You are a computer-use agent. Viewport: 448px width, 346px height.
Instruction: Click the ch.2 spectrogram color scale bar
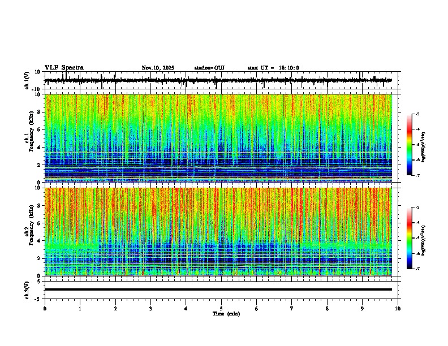pos(409,238)
